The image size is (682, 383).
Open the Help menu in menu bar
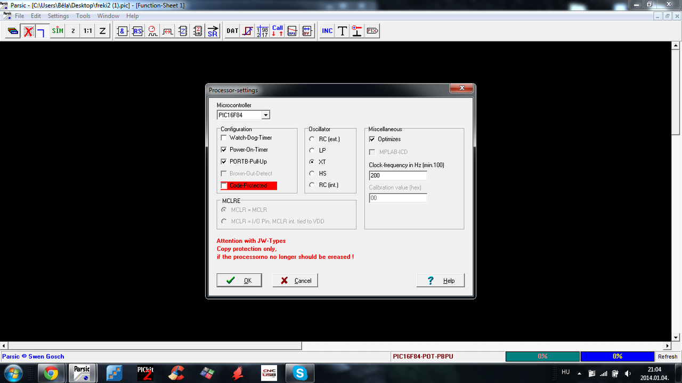[132, 16]
